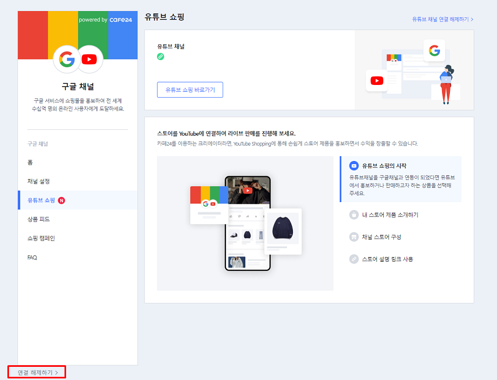Click the navy sweatshirt product card

[x=283, y=231]
